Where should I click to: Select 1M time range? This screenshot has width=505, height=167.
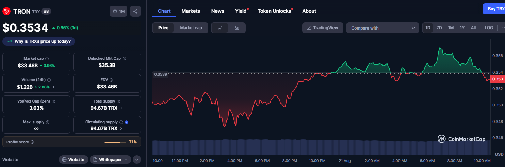[451, 28]
